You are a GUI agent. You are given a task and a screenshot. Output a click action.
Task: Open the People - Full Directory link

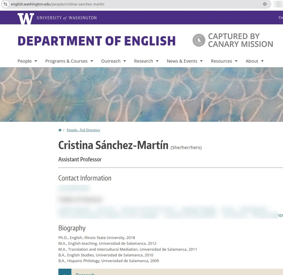point(83,130)
